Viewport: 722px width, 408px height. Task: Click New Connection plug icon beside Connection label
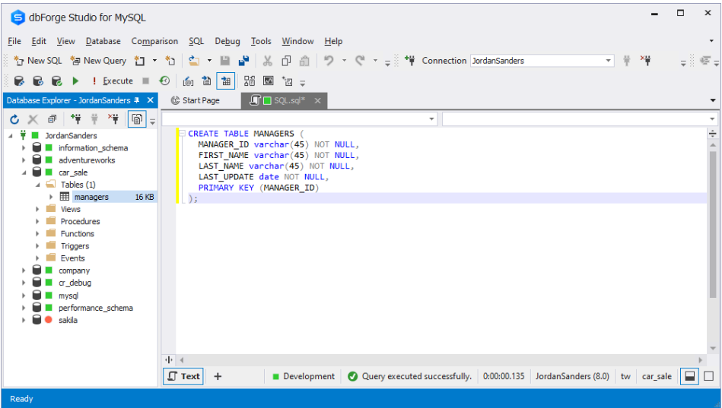[x=409, y=61]
